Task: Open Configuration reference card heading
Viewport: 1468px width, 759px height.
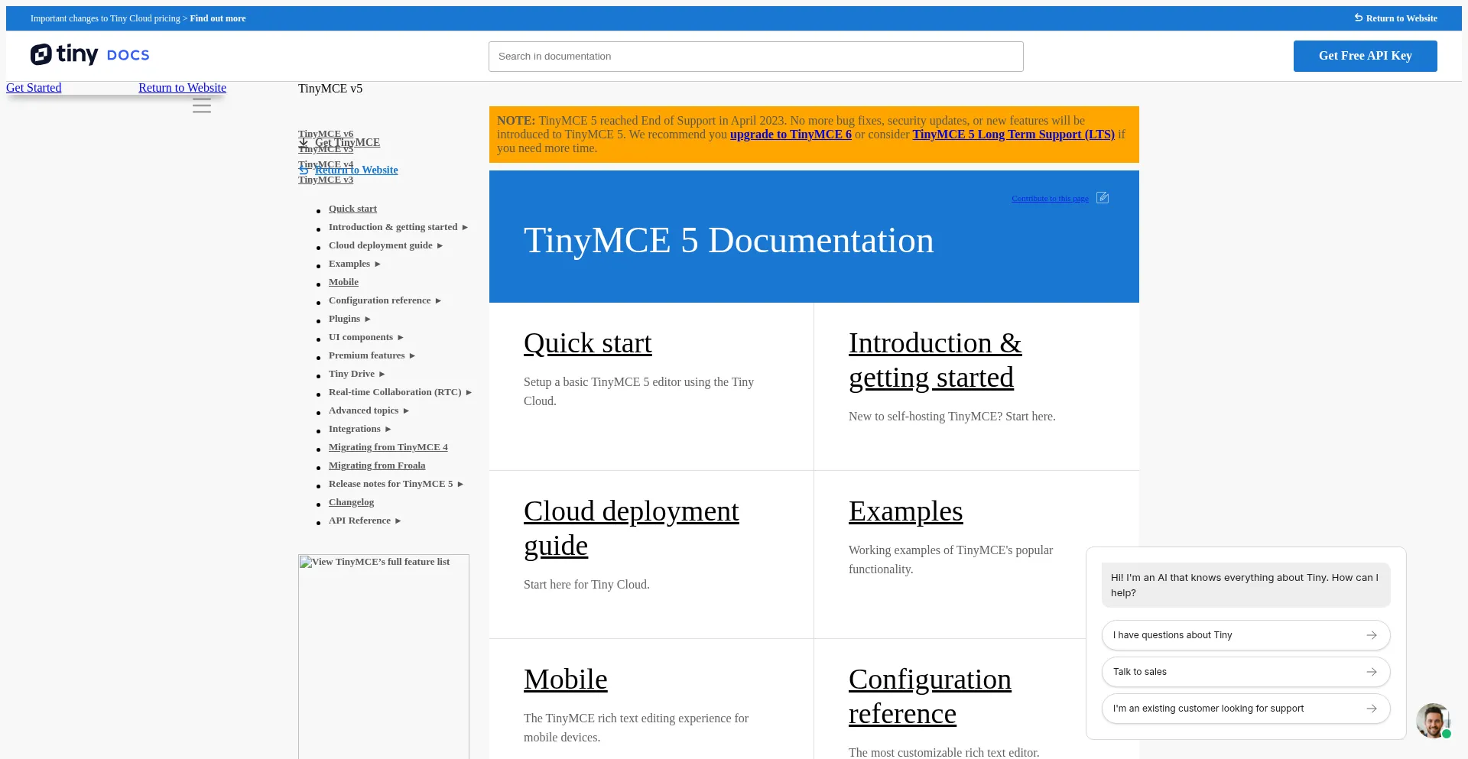Action: (930, 696)
